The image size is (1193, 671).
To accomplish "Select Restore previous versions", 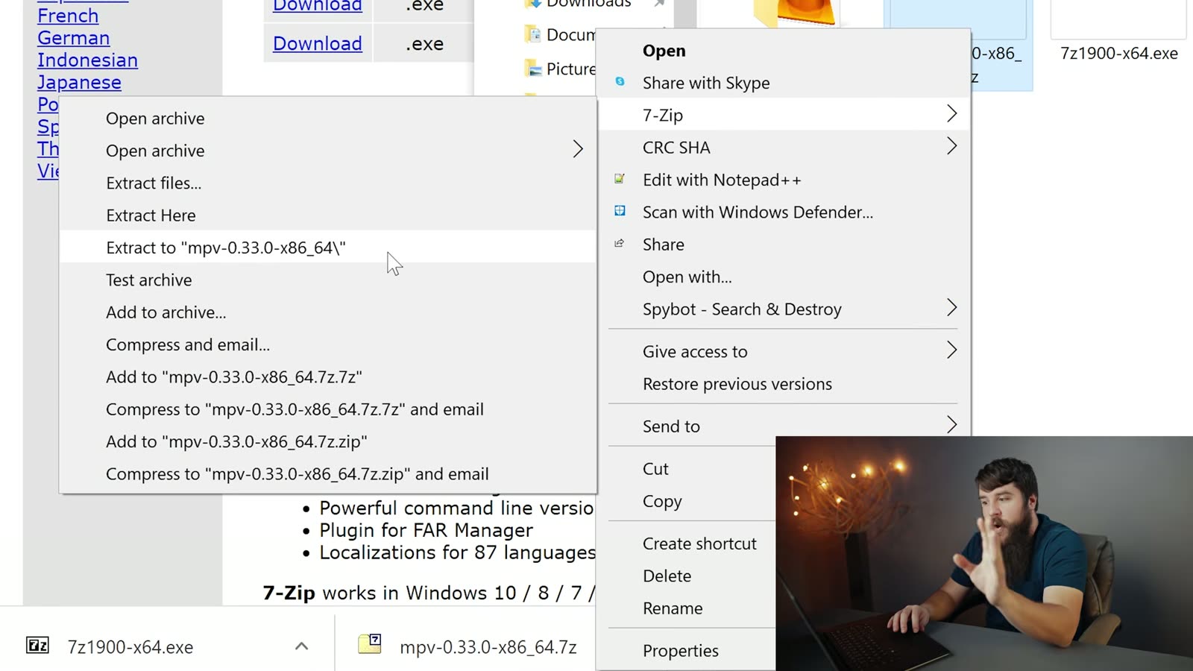I will click(x=784, y=384).
